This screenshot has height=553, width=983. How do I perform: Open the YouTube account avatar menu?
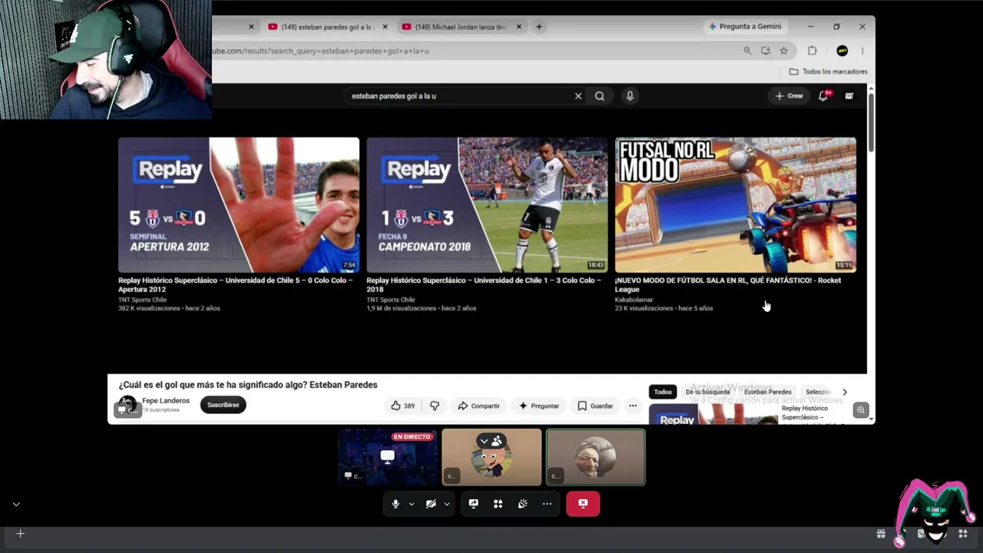click(x=849, y=96)
